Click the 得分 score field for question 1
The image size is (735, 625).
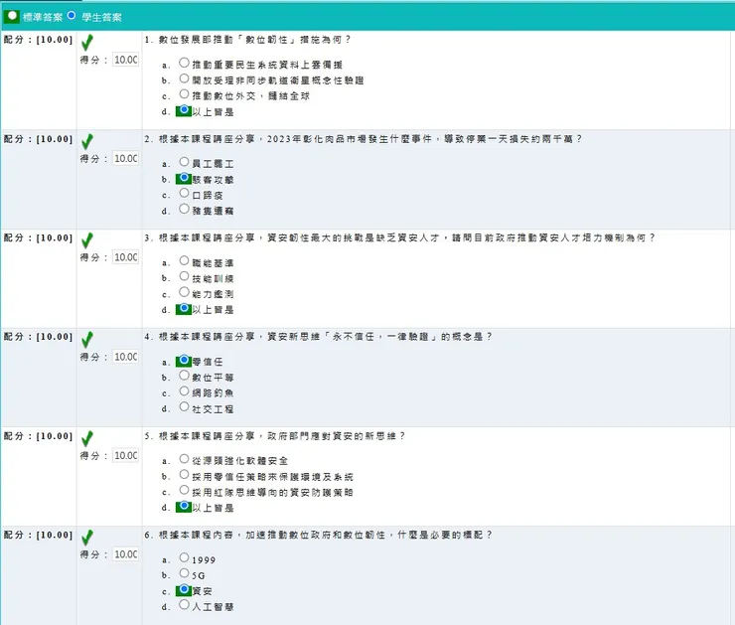(125, 60)
